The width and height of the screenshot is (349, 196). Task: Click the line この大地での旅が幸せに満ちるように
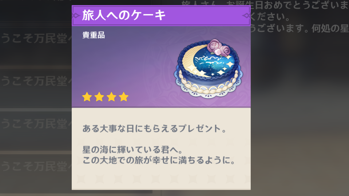click(159, 160)
